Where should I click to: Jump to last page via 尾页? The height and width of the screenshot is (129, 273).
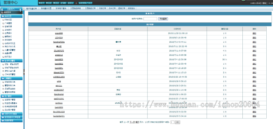pos(137,122)
